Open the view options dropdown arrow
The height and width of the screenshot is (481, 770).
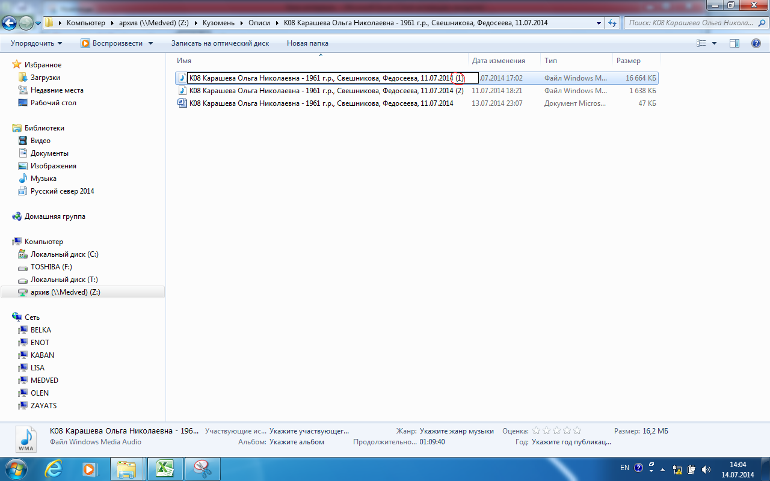pos(715,43)
